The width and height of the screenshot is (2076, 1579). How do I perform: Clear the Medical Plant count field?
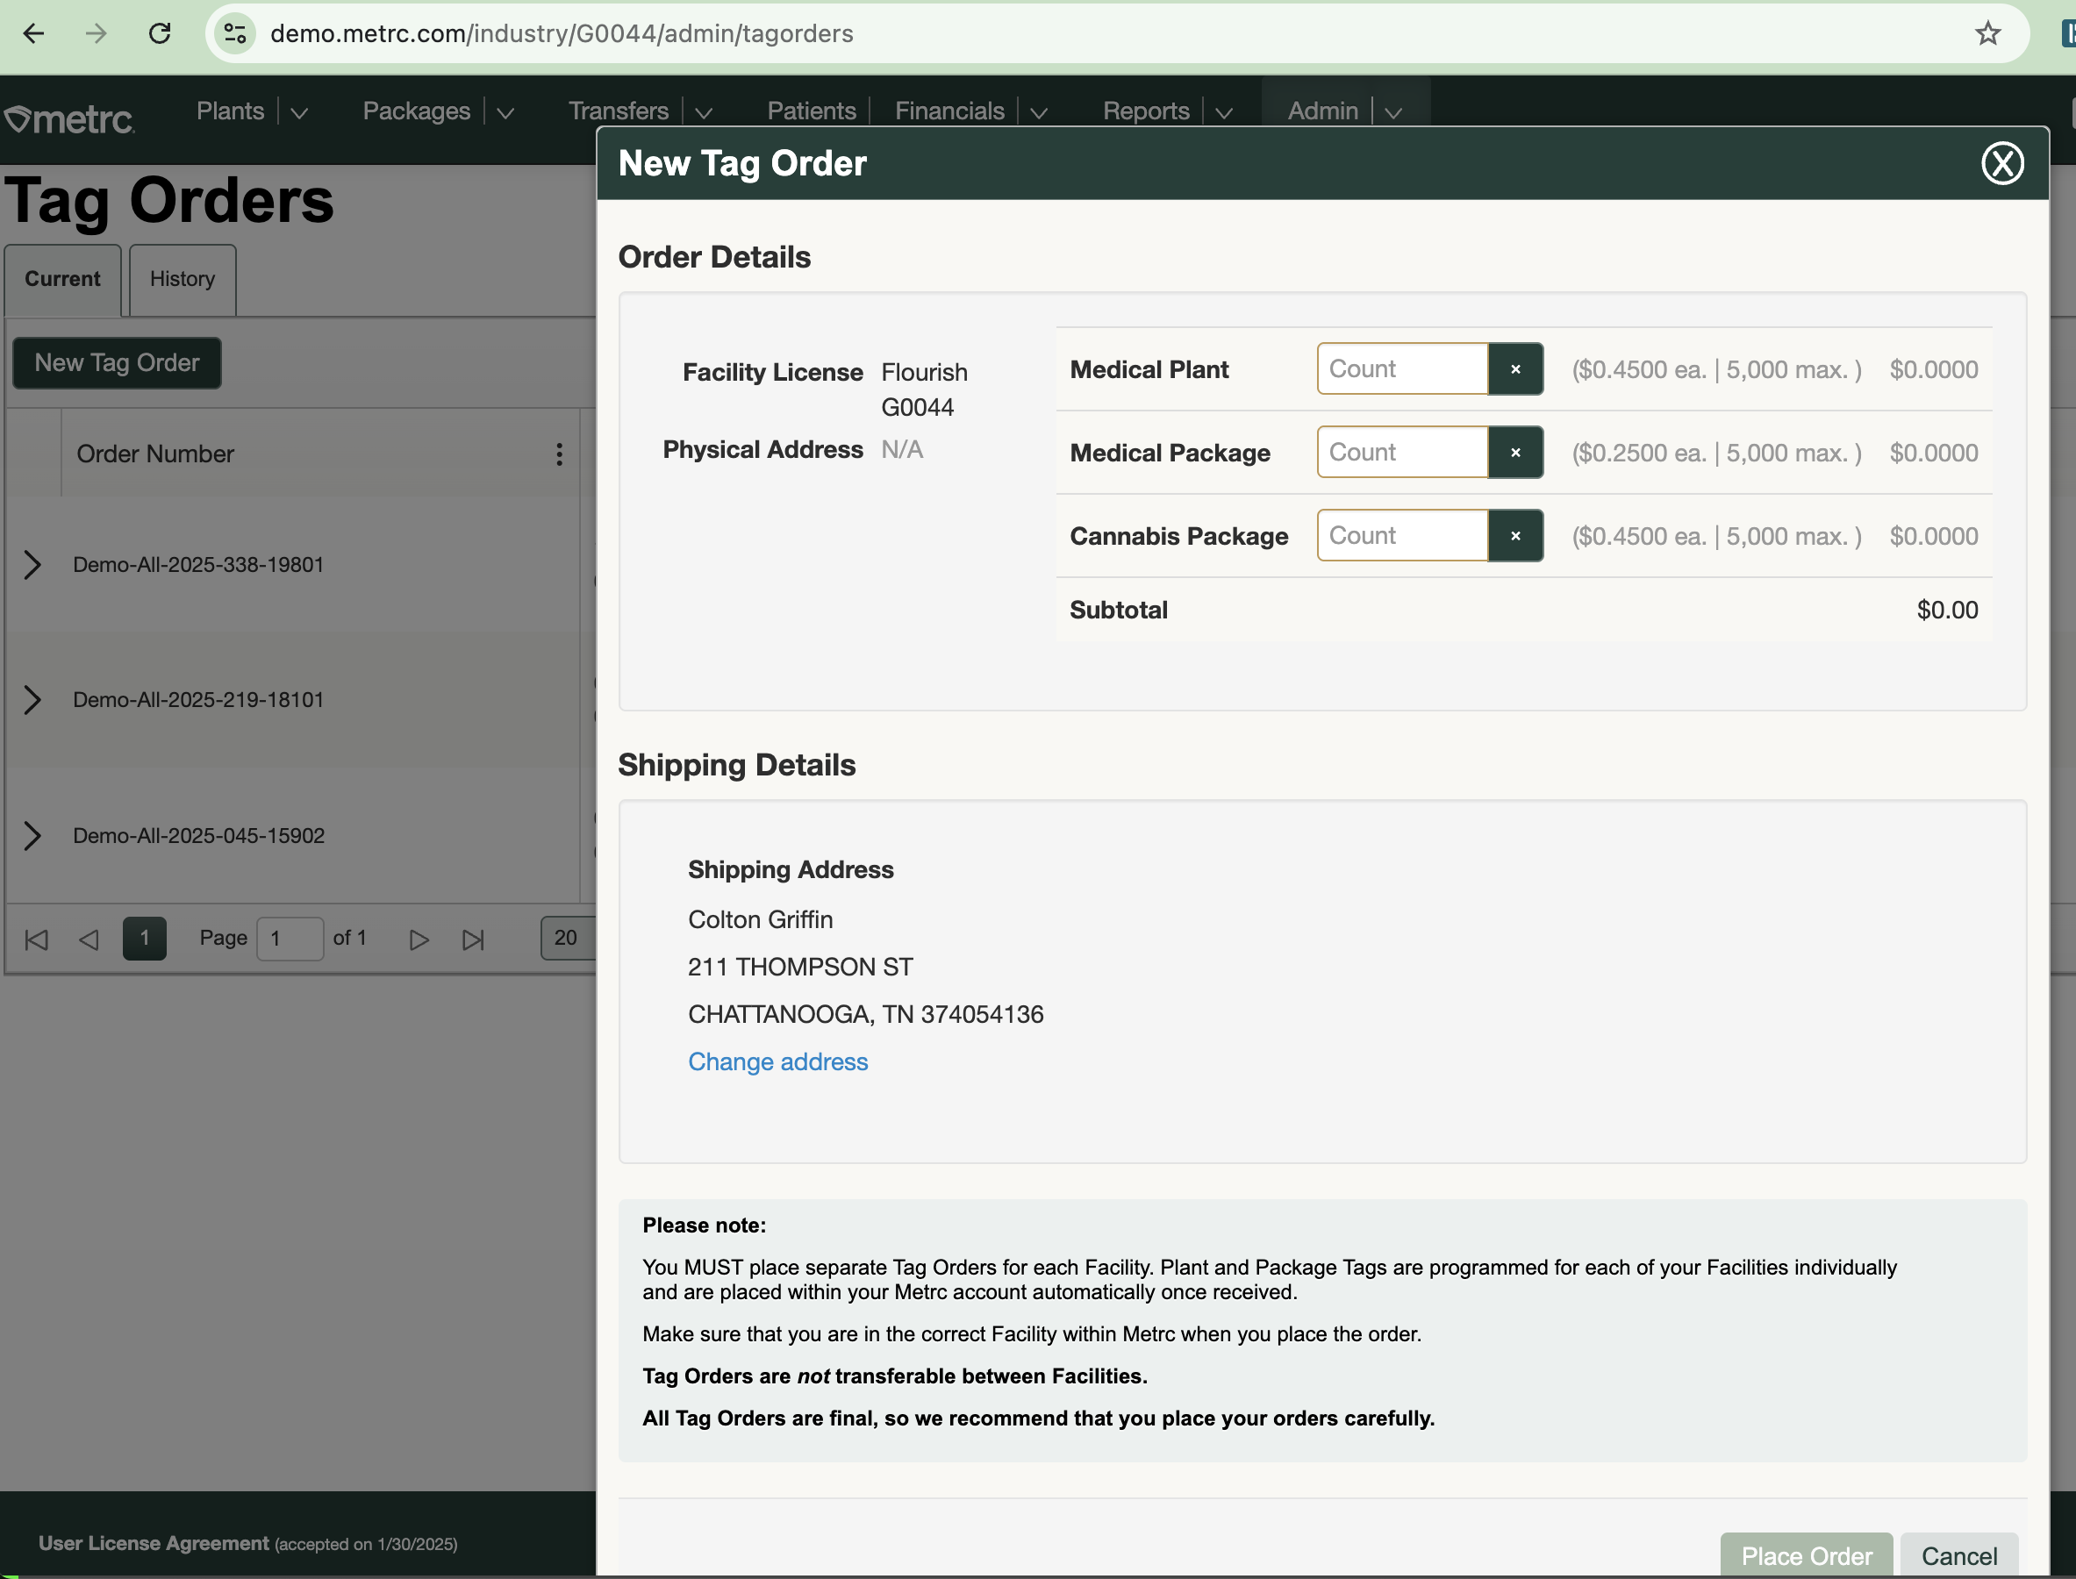(1514, 369)
